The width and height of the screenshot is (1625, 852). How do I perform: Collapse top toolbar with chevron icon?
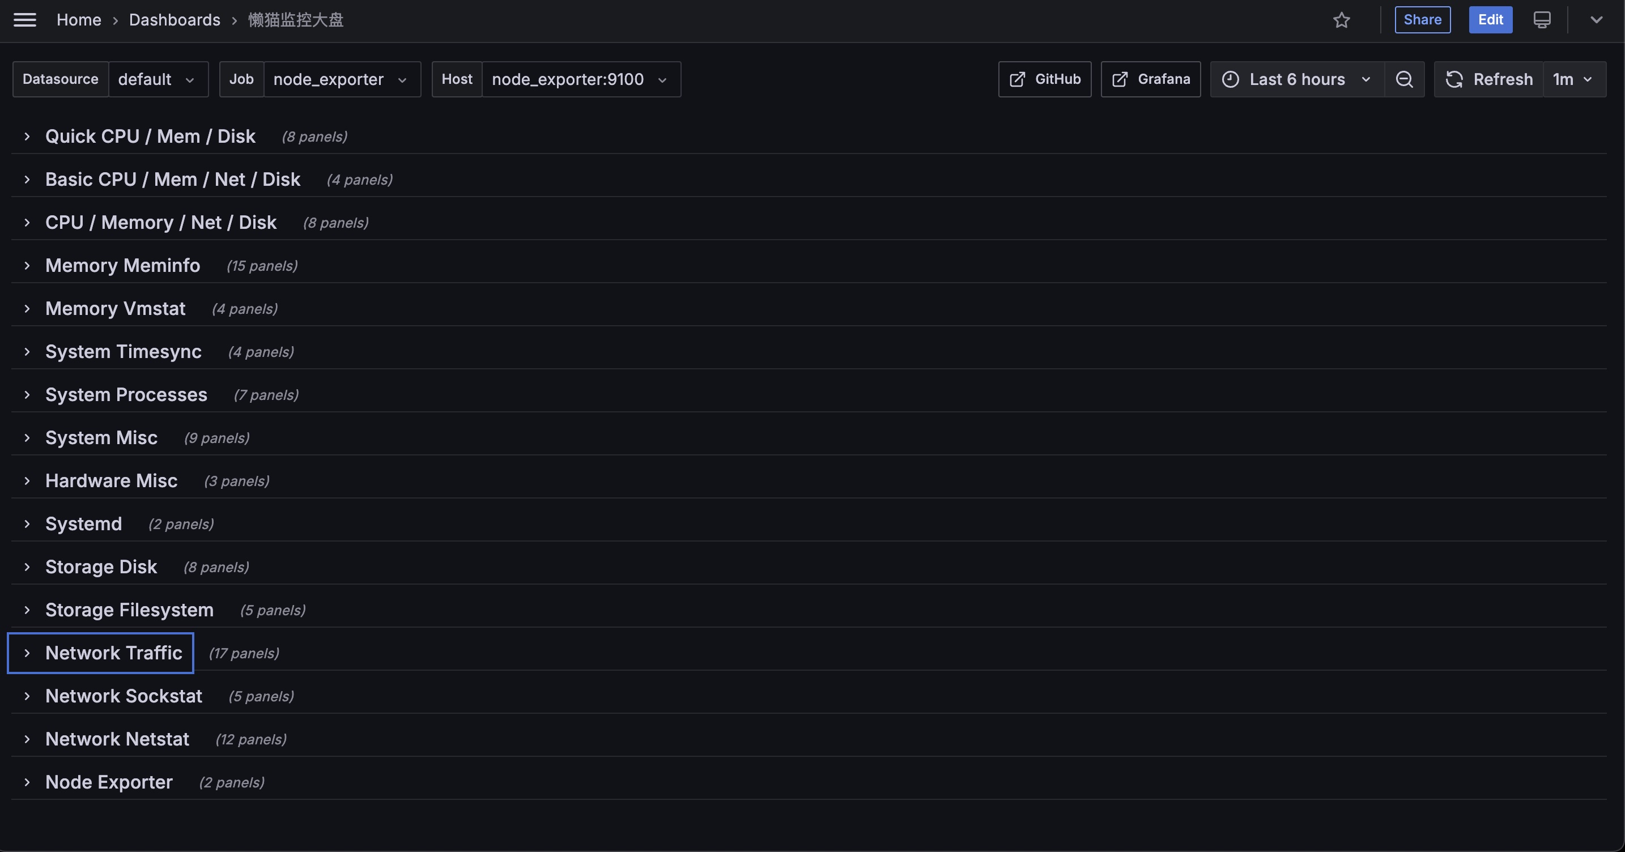[1596, 20]
